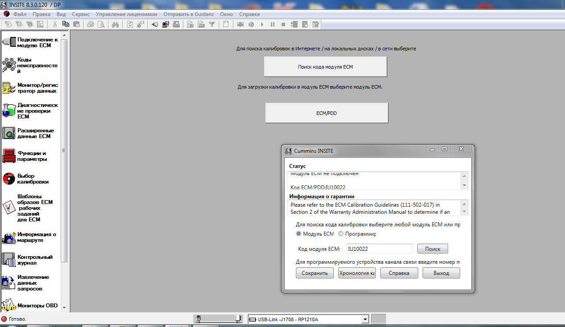The image size is (565, 327).
Task: Click the Stop square in toolbar
Action: pyautogui.click(x=283, y=25)
